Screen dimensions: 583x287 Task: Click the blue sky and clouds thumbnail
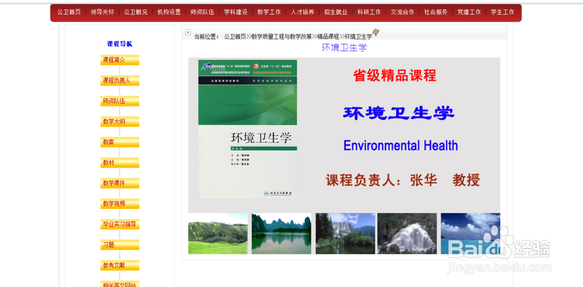[470, 233]
